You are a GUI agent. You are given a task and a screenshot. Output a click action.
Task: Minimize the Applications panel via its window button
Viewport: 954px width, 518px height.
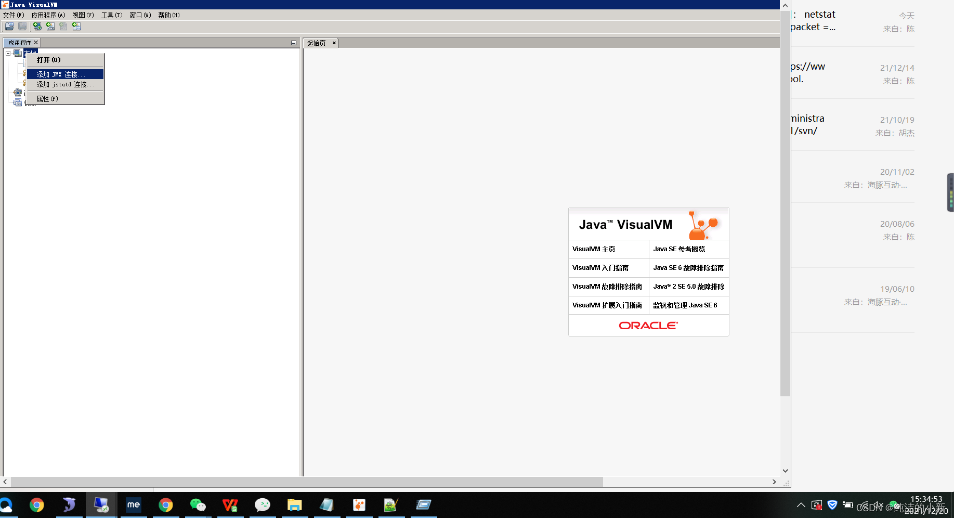pyautogui.click(x=294, y=43)
